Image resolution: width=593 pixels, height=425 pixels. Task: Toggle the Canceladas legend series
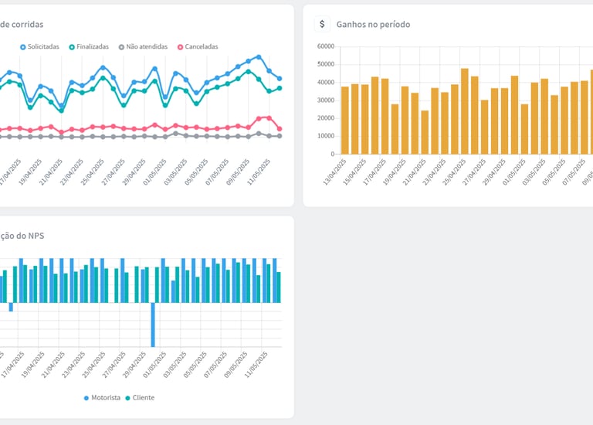pos(198,47)
